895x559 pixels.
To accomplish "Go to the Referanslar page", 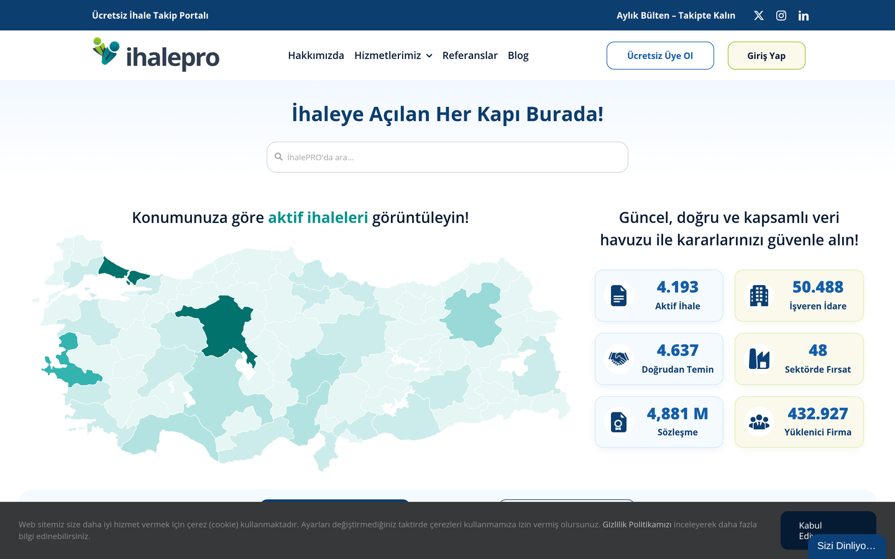I will [470, 55].
